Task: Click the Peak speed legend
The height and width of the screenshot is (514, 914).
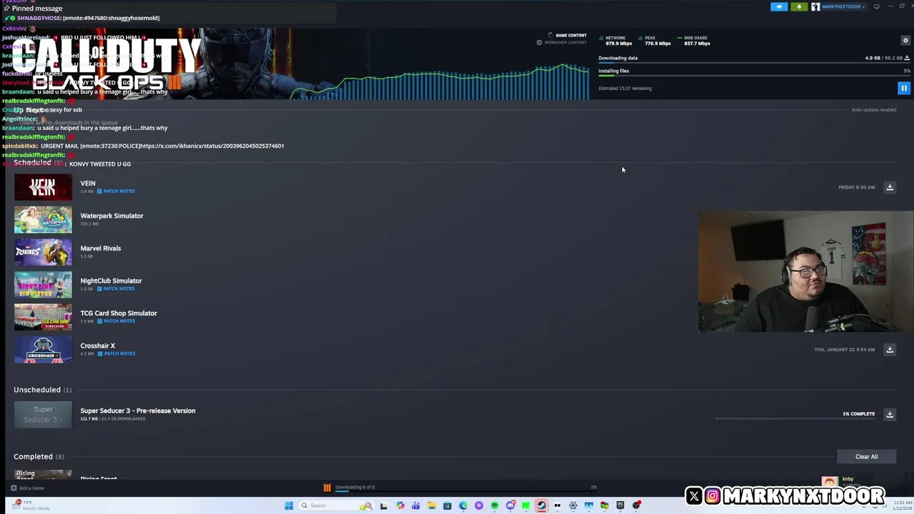Action: (x=656, y=41)
